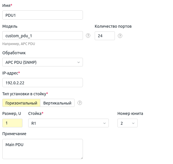
Task: Show help for Количество портов
Action: coord(120,36)
